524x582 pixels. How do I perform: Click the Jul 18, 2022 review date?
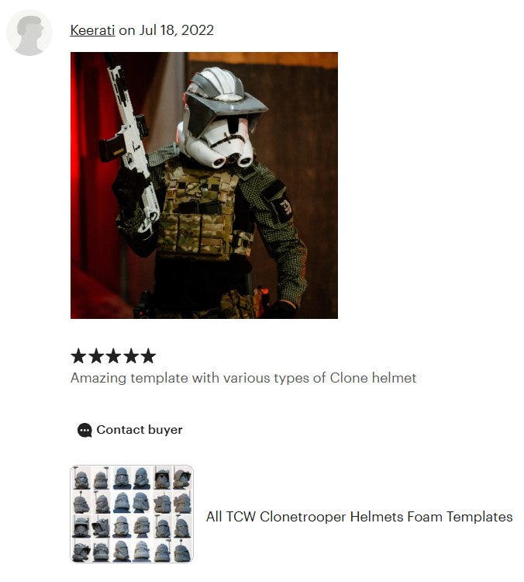coord(177,30)
